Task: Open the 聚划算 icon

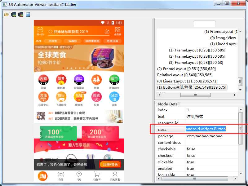Action: [61, 80]
